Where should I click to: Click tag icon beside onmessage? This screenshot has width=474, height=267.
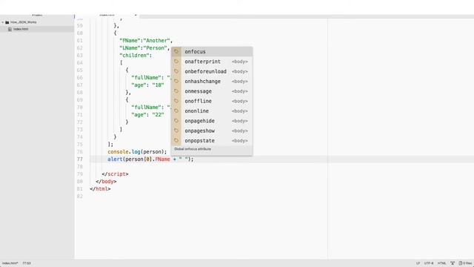pos(176,91)
